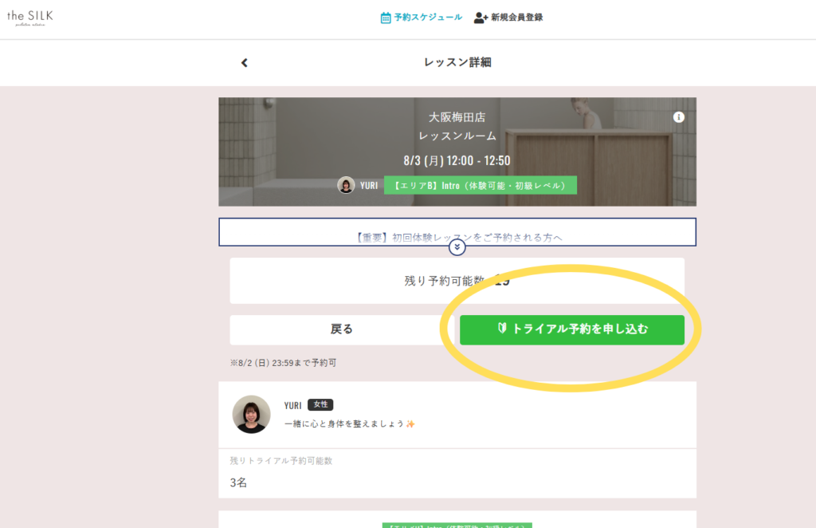Image resolution: width=816 pixels, height=528 pixels.
Task: Expand the 【重要】初回体験レッスン notice
Action: coord(457,232)
